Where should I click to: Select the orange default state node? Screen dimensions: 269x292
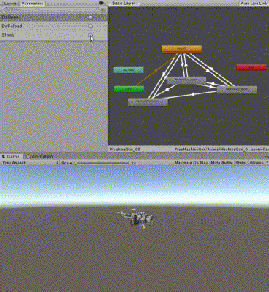(x=181, y=49)
